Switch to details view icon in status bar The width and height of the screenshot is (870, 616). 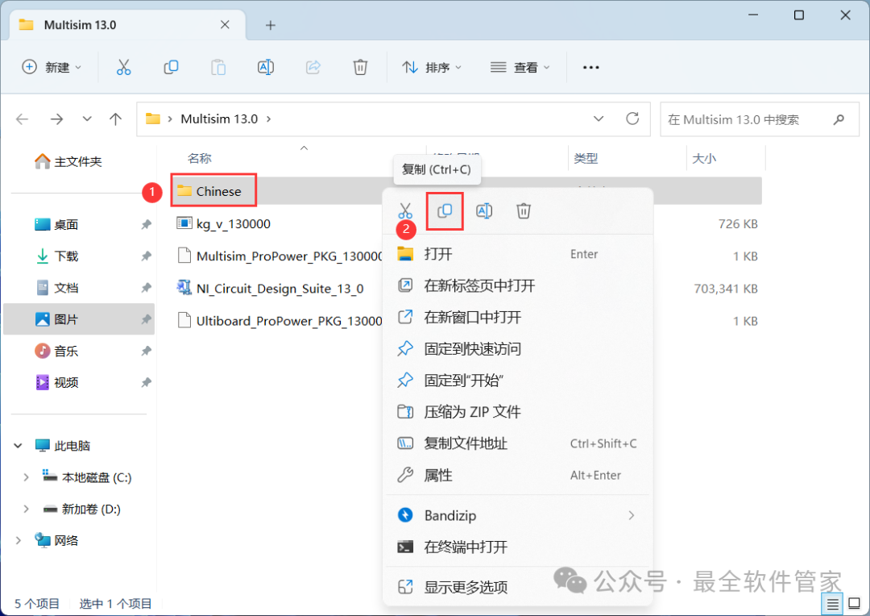click(x=833, y=604)
